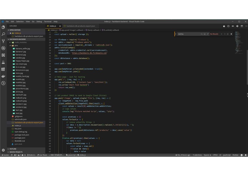Click the Split Editor icon
Image resolution: width=248 pixels, height=176 pixels.
[x=242, y=26]
